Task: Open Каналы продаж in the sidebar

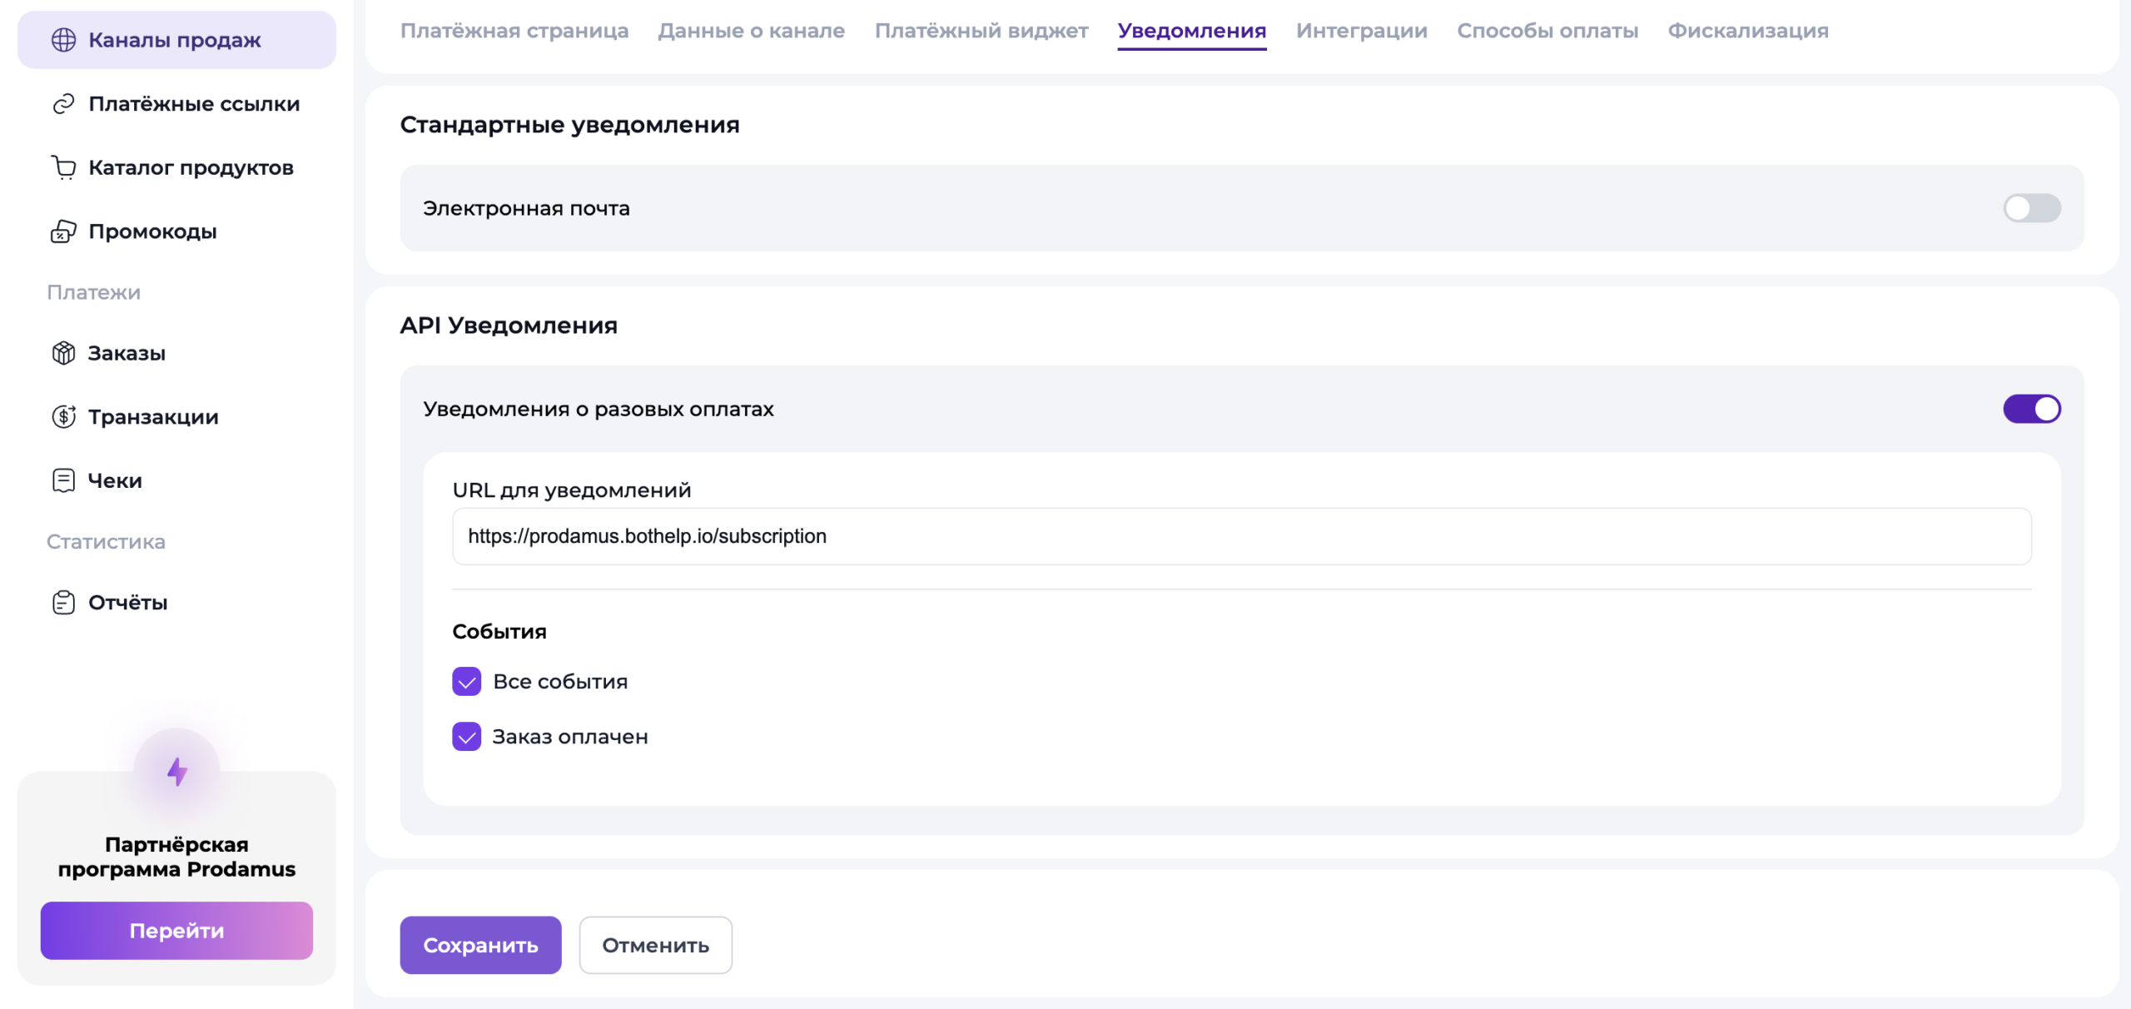Action: pos(176,40)
